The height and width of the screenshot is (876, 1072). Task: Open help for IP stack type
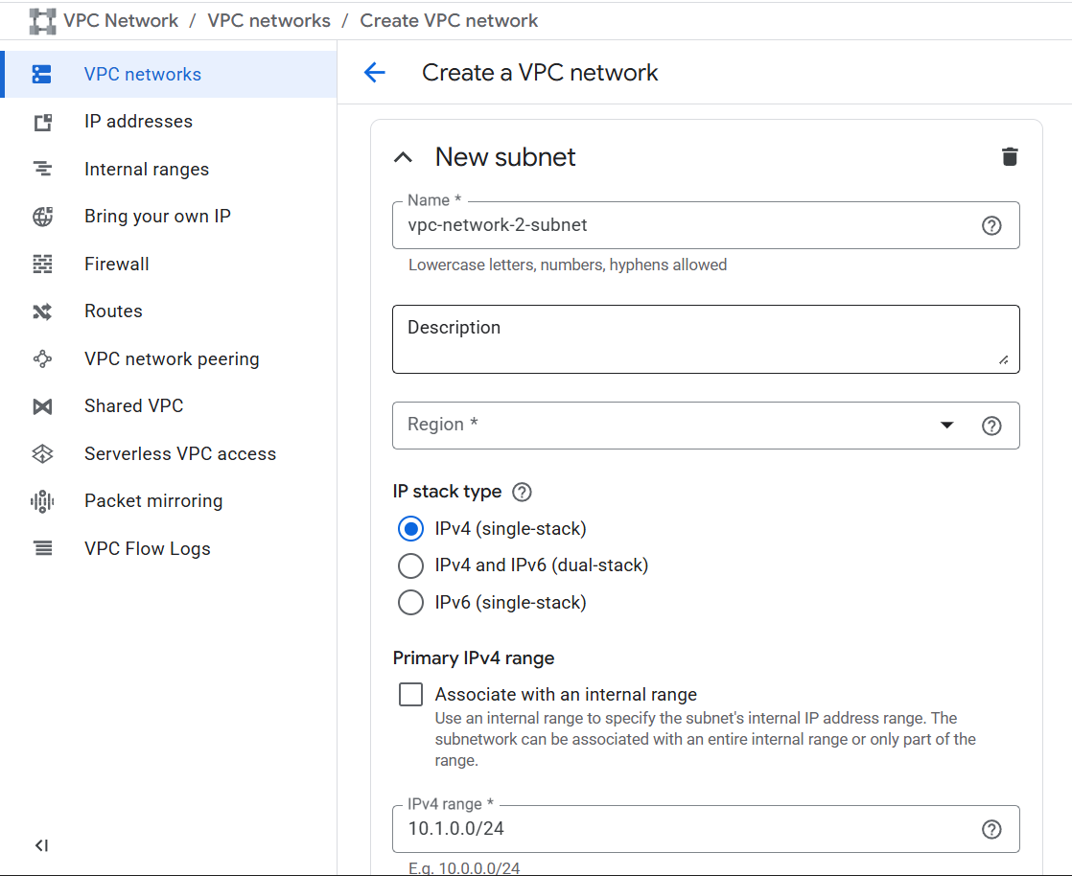point(522,492)
